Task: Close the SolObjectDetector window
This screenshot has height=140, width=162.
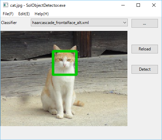Action: (154, 5)
